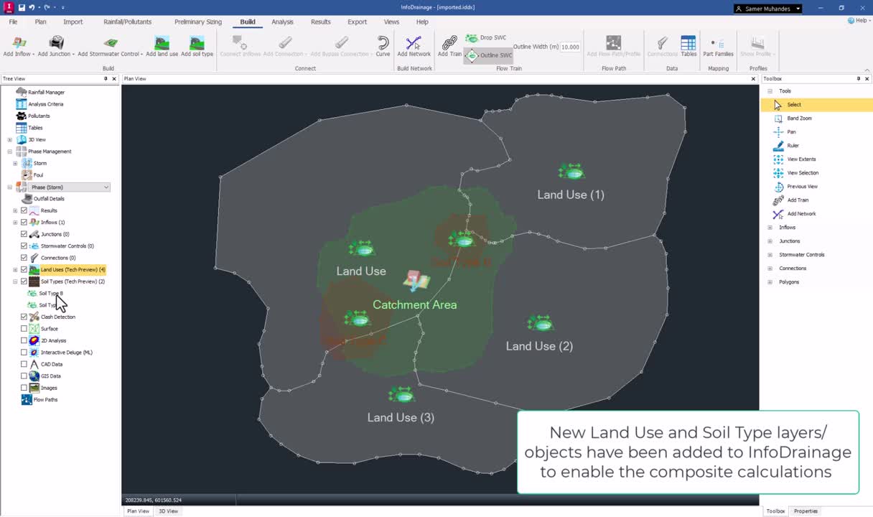Viewport: 873px width, 517px height.
Task: Open Part Families mapping
Action: [718, 47]
